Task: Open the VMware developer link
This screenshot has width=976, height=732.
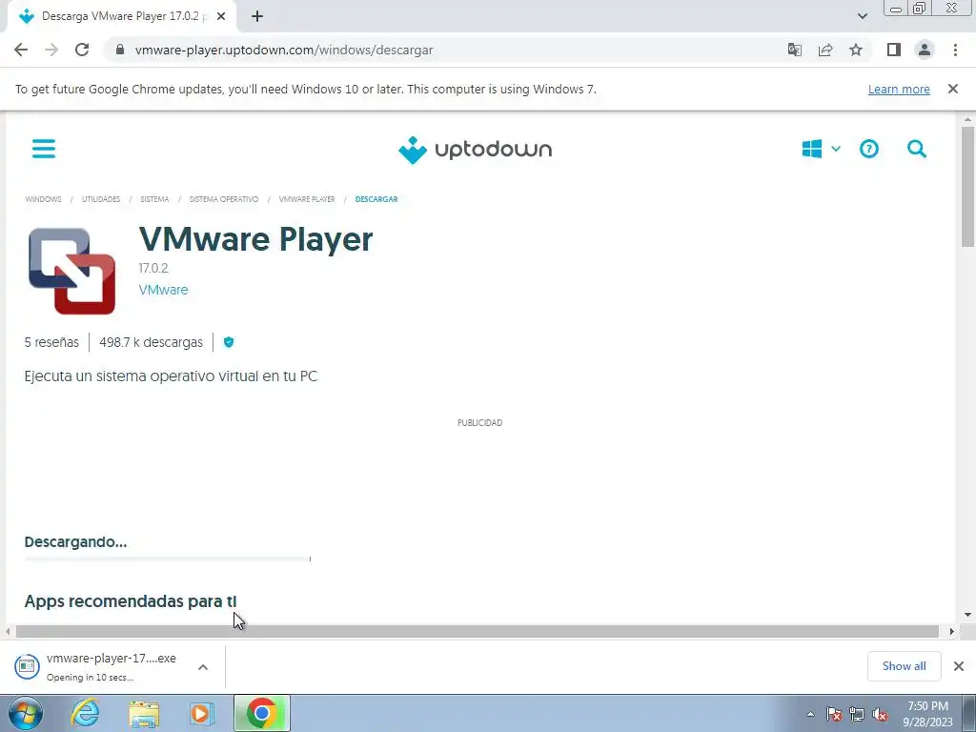Action: click(163, 290)
